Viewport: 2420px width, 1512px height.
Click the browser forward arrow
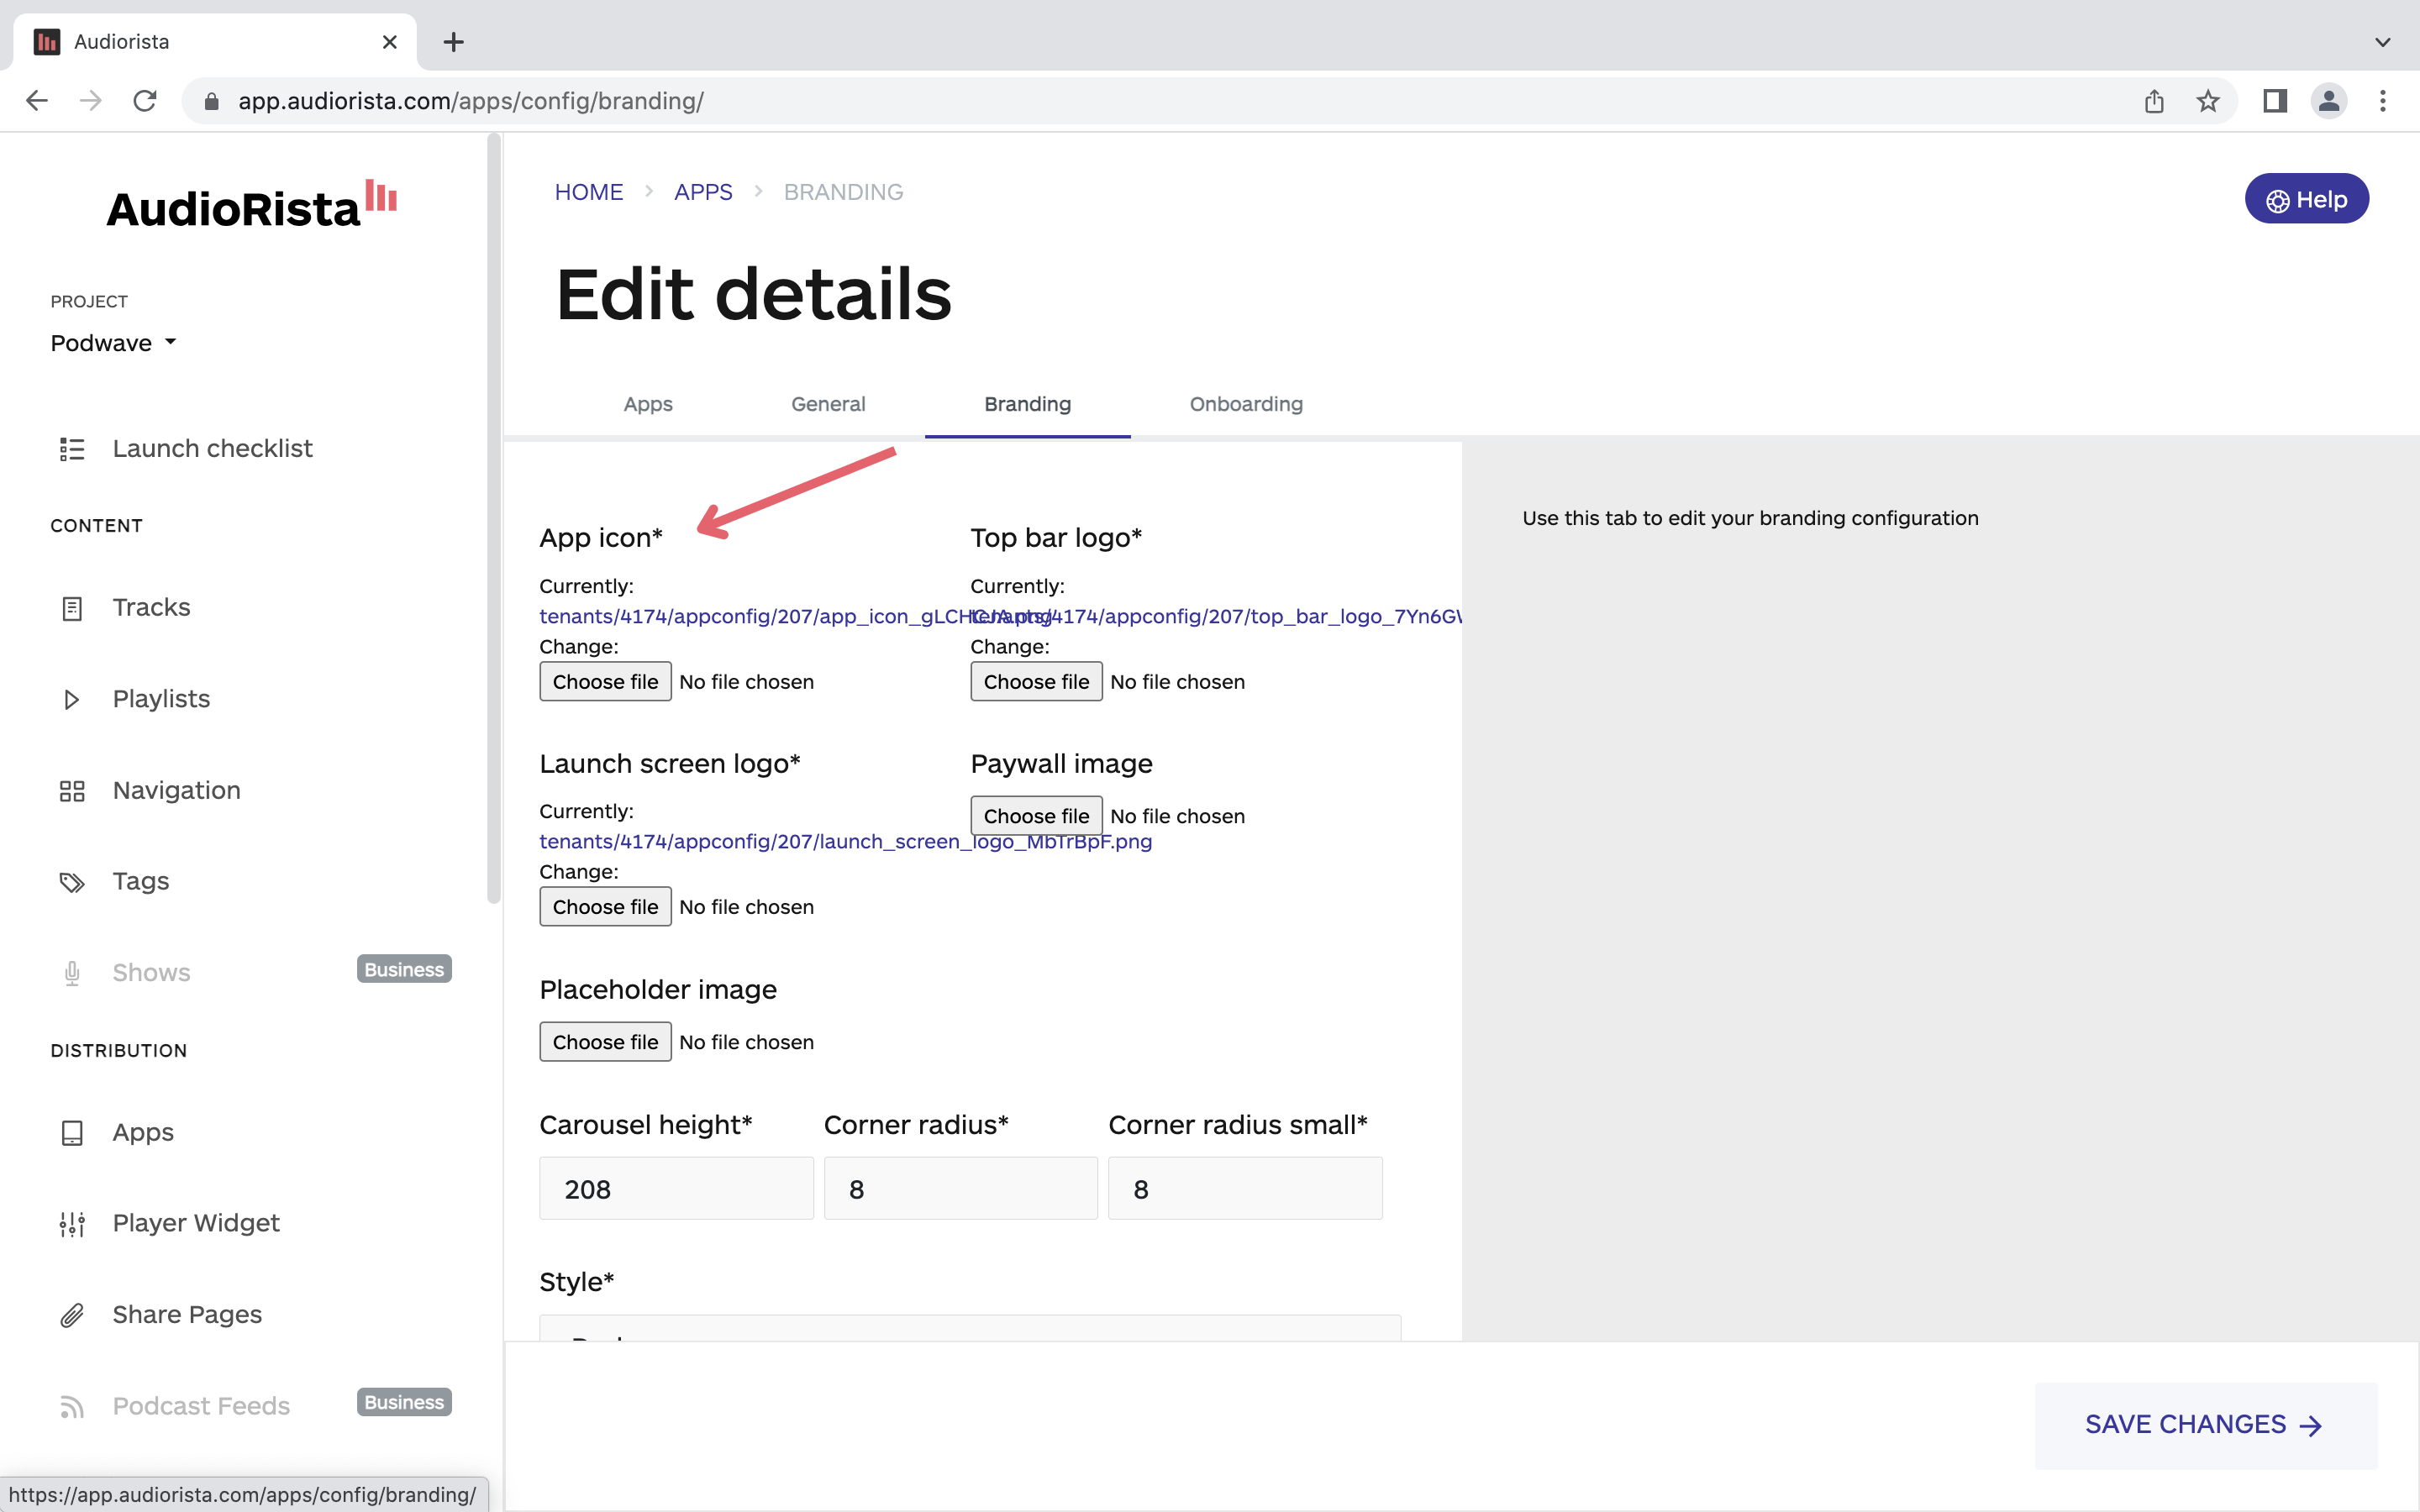[x=91, y=101]
